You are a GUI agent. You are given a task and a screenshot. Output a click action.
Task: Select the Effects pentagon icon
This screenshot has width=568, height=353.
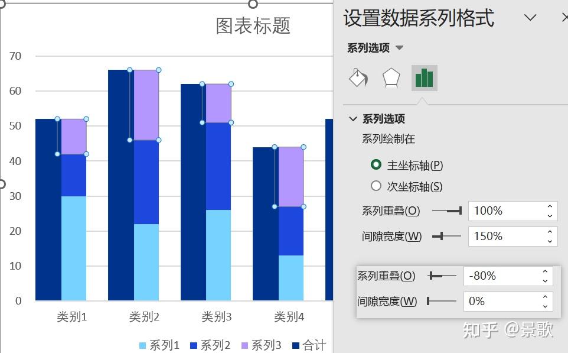click(x=391, y=77)
